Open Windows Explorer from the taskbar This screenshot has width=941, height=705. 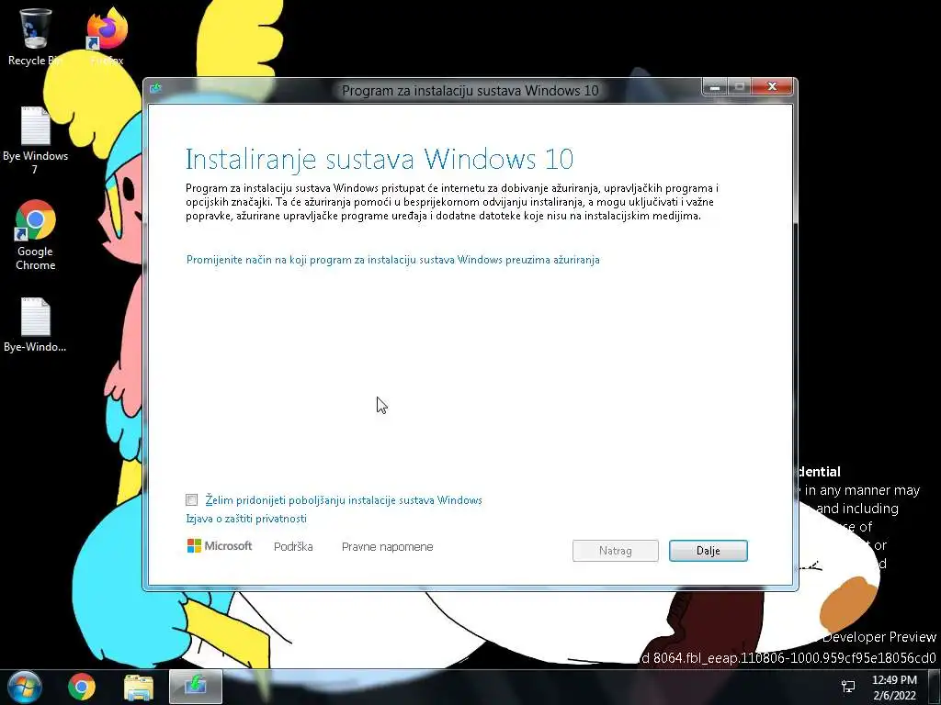[139, 687]
